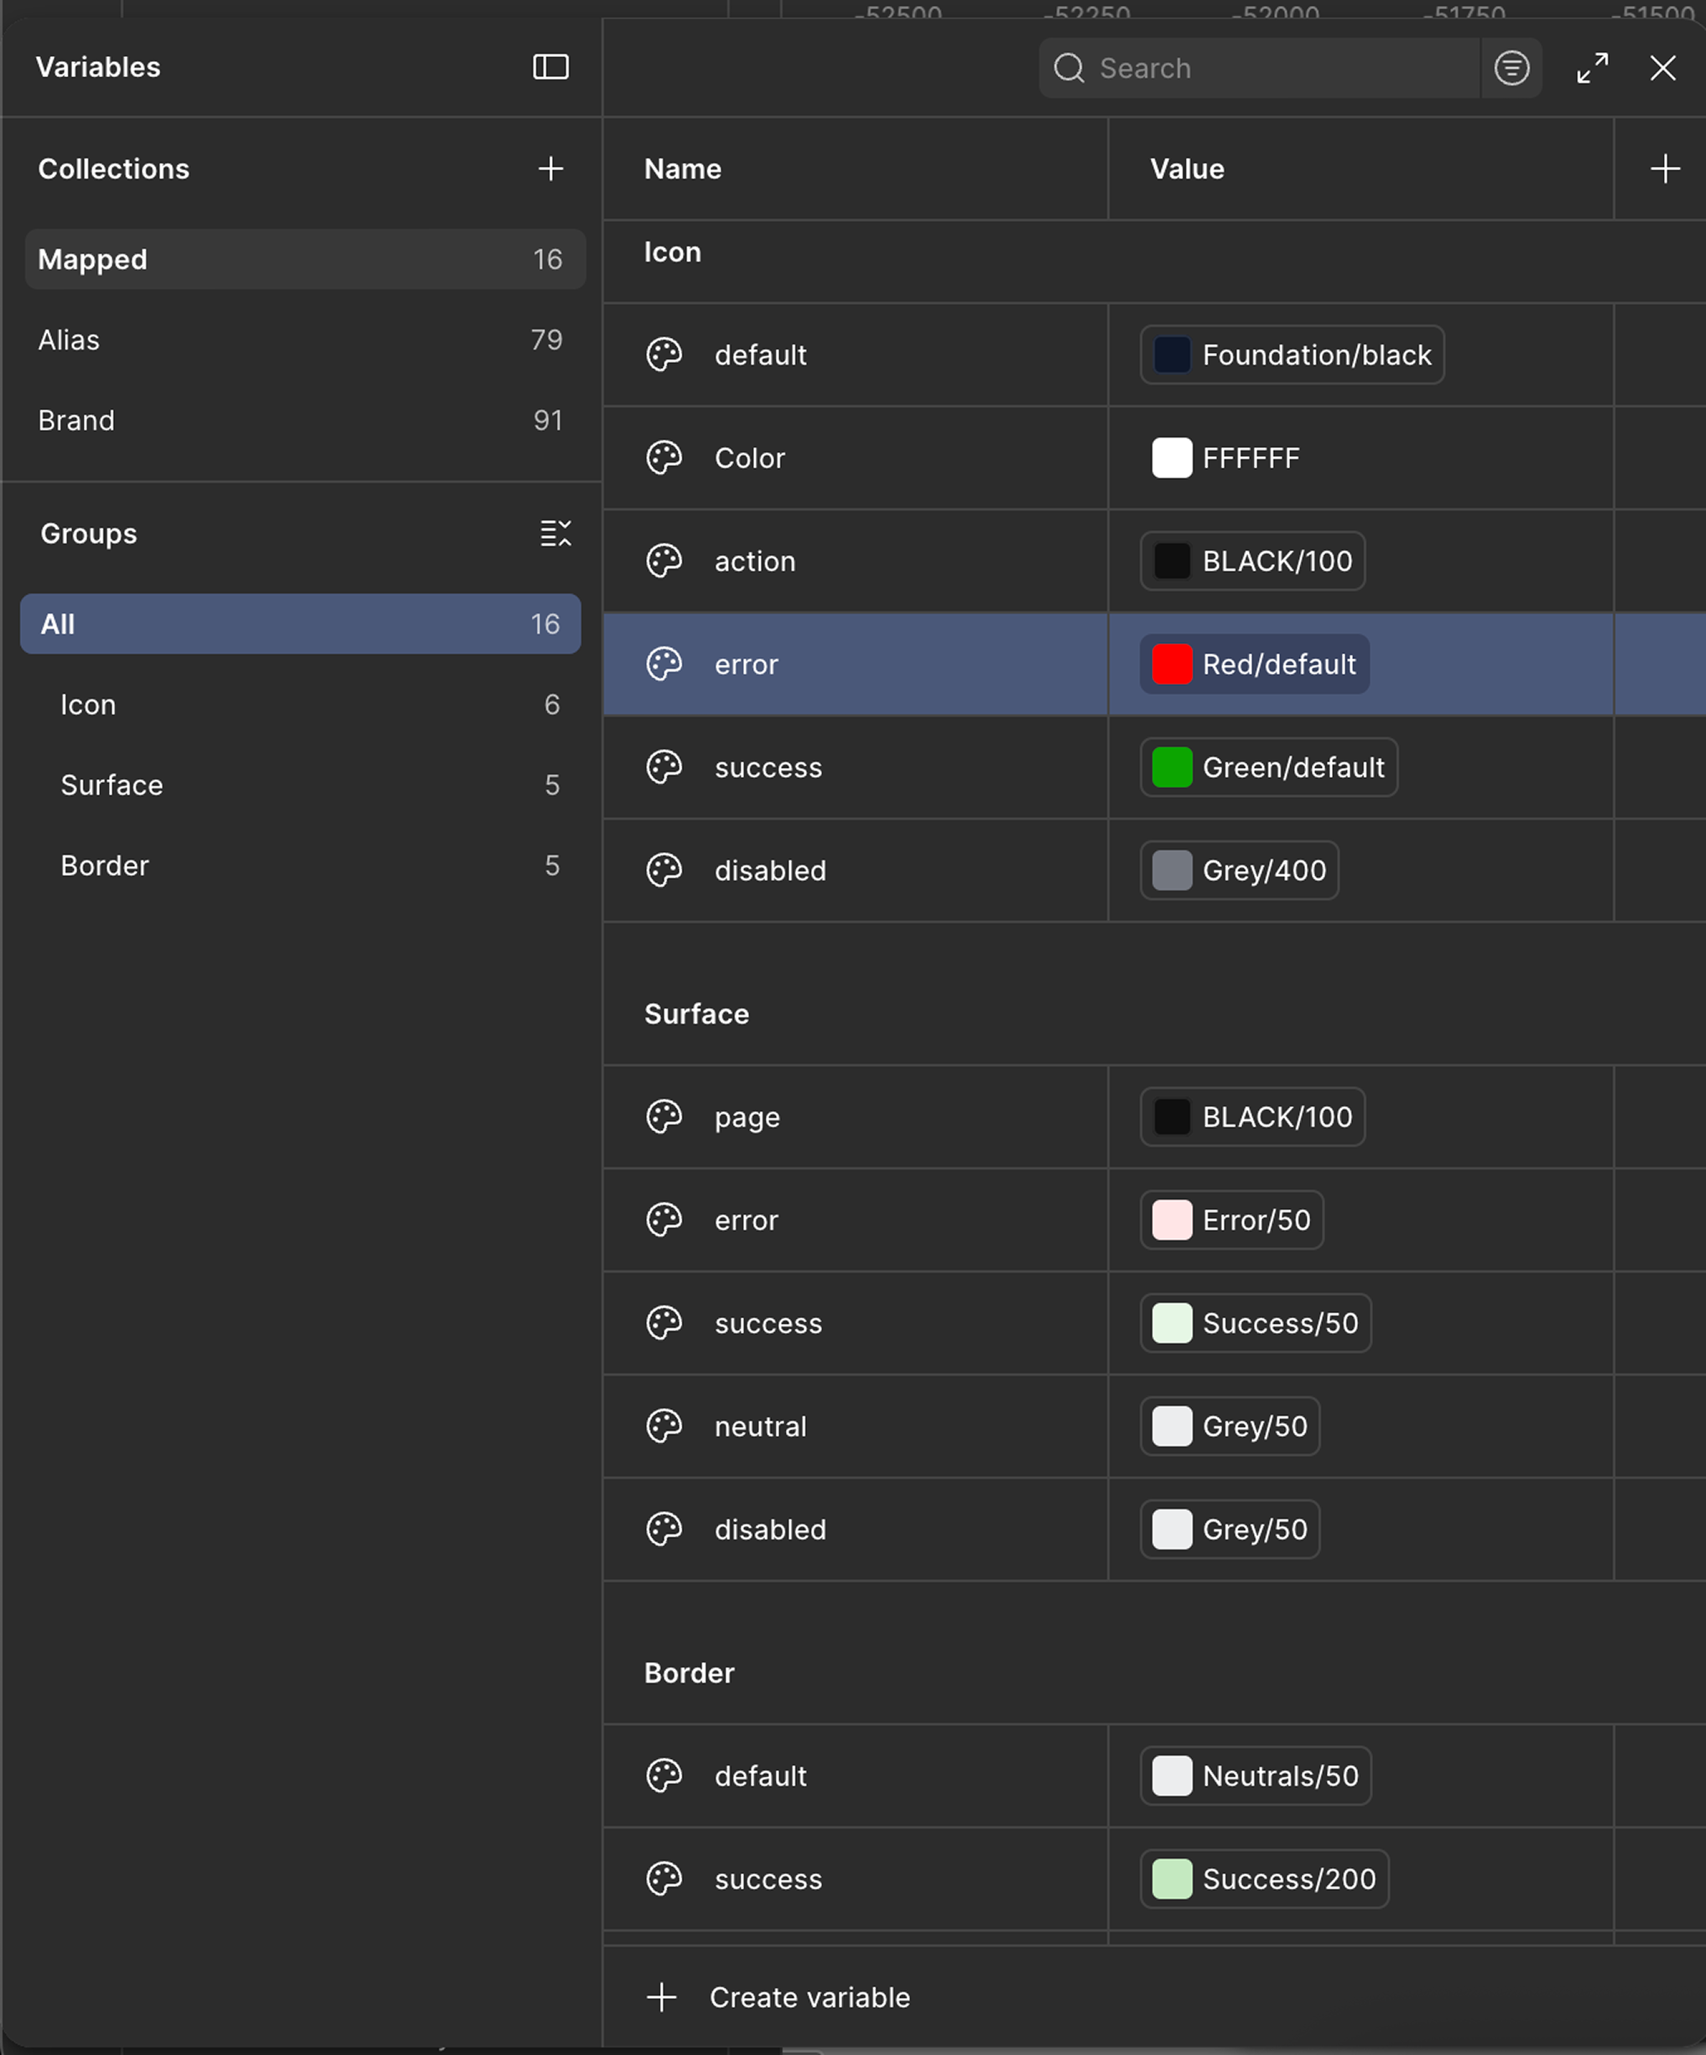Click the Border group heading in table
Screen dimensions: 1706x2055
[x=688, y=1673]
